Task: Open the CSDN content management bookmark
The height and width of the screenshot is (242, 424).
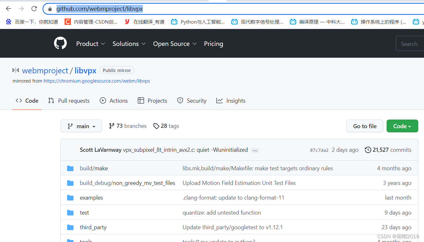Action: pyautogui.click(x=91, y=22)
